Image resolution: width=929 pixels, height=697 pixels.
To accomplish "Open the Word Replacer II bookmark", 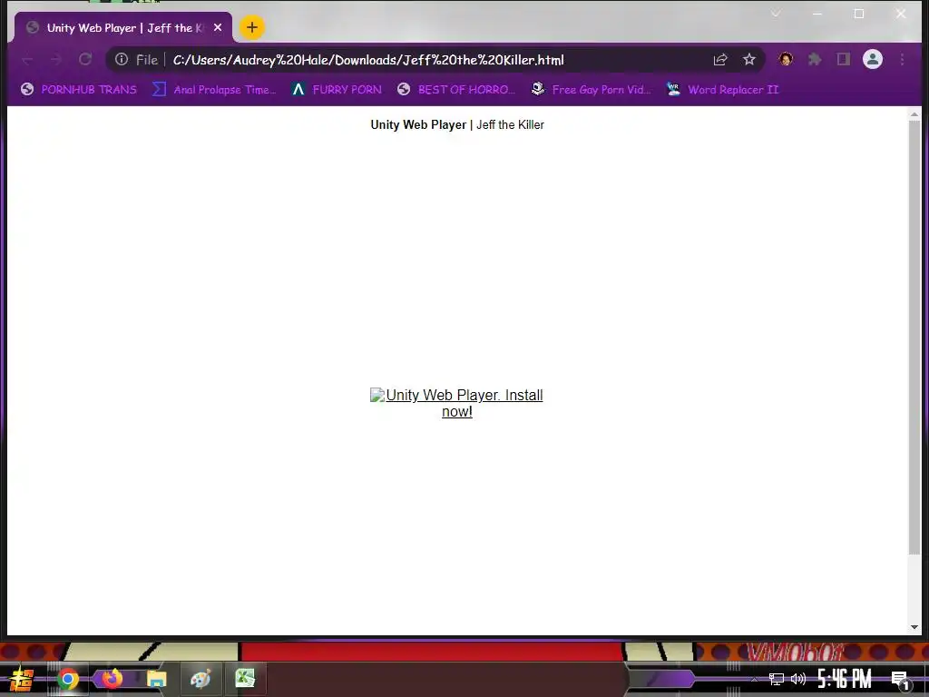I will 722,90.
